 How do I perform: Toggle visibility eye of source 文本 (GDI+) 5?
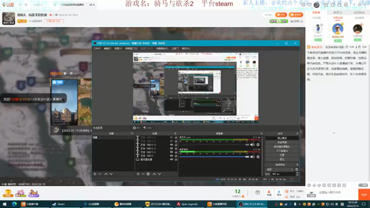click(x=172, y=137)
